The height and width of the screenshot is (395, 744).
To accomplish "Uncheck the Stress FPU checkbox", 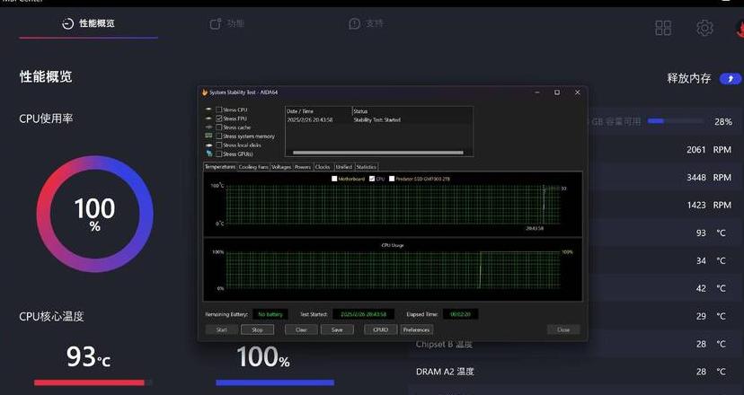I will 218,118.
